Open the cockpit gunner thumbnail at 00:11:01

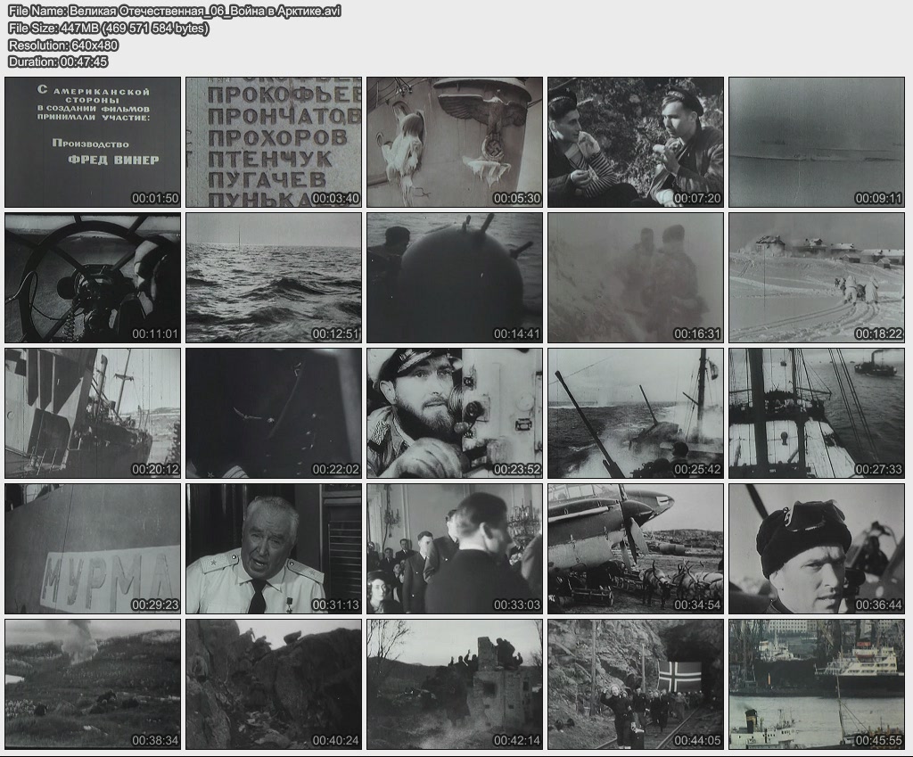pos(93,277)
